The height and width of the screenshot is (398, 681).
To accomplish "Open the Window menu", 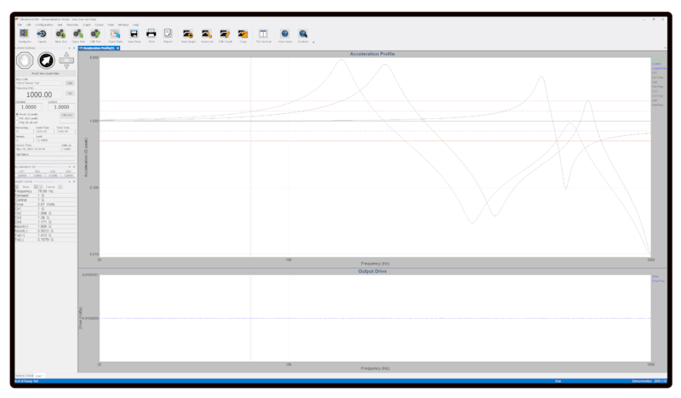I will click(123, 25).
